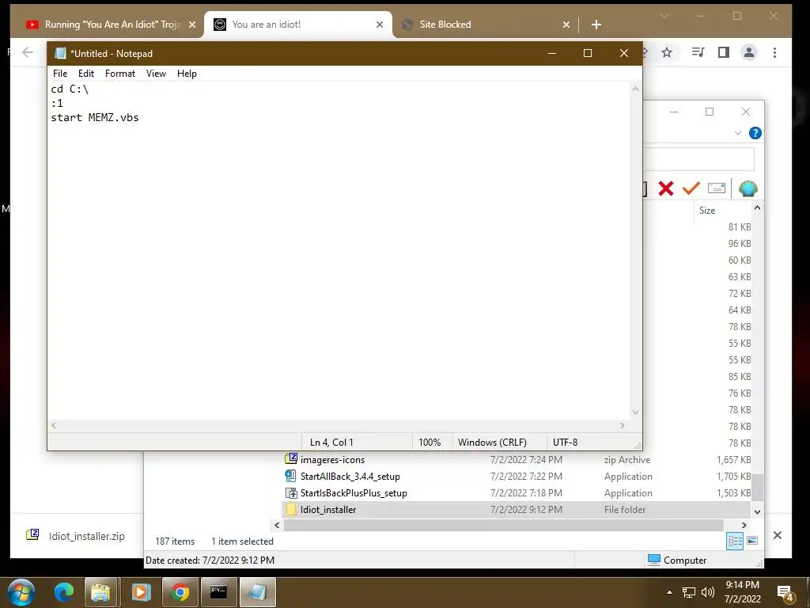Open the taskbar clock showing 9:14 PM
810x608 pixels.
tap(742, 592)
